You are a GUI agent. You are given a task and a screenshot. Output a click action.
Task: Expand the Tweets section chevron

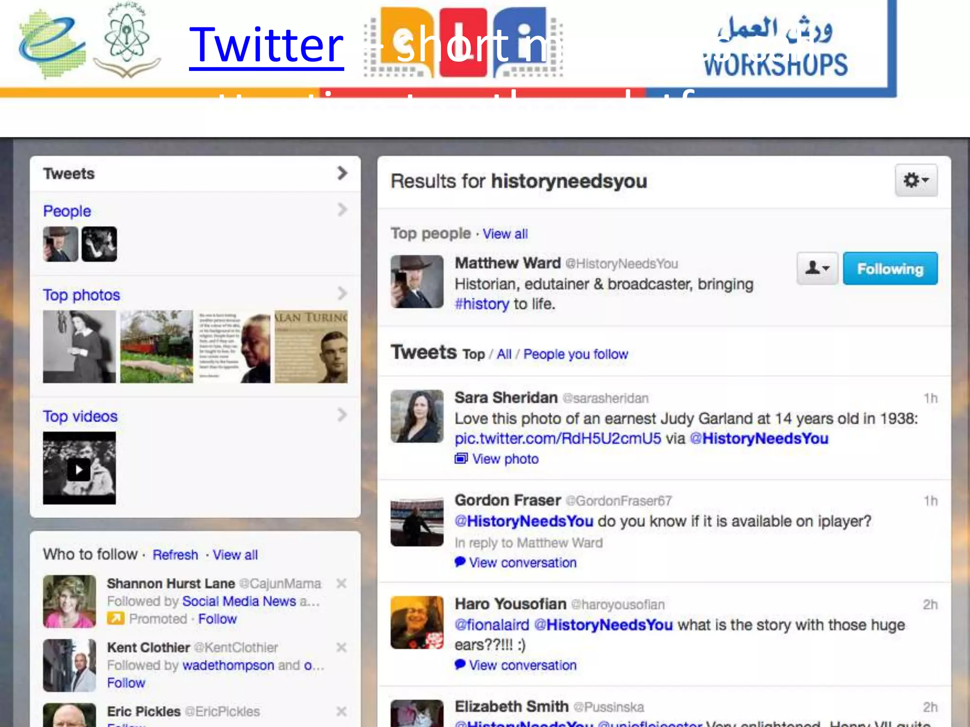(342, 173)
